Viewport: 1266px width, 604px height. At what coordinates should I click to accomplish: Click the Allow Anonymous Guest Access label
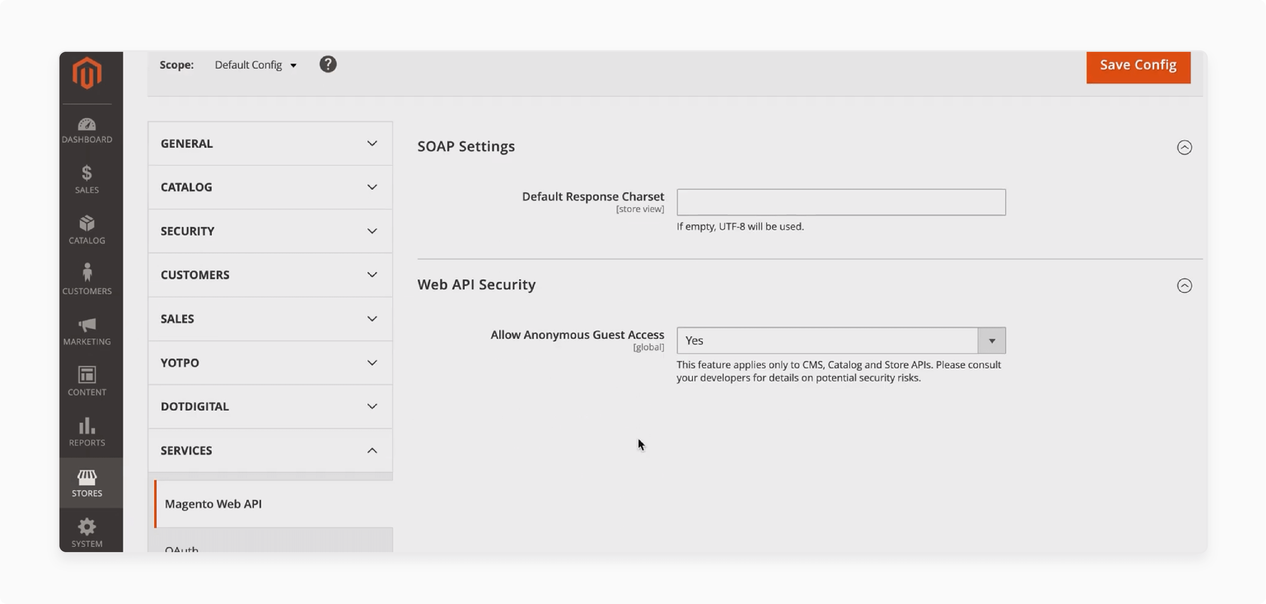tap(577, 335)
